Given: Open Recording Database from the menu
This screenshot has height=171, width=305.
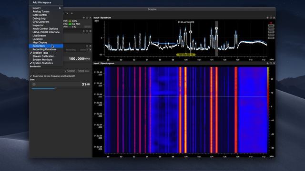Looking at the screenshot, I should [x=44, y=49].
